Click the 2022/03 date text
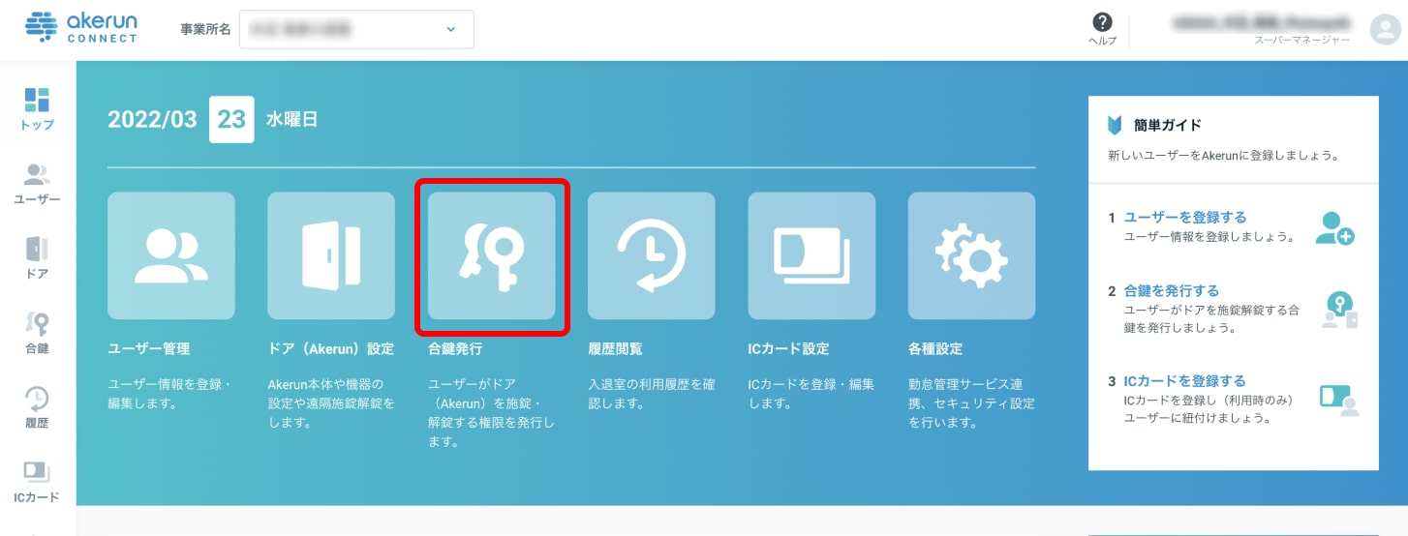Screen dimensions: 1408x536 (152, 120)
